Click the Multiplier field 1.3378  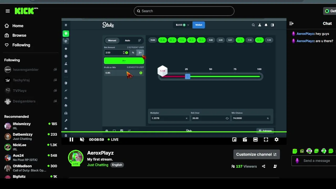click(x=169, y=118)
